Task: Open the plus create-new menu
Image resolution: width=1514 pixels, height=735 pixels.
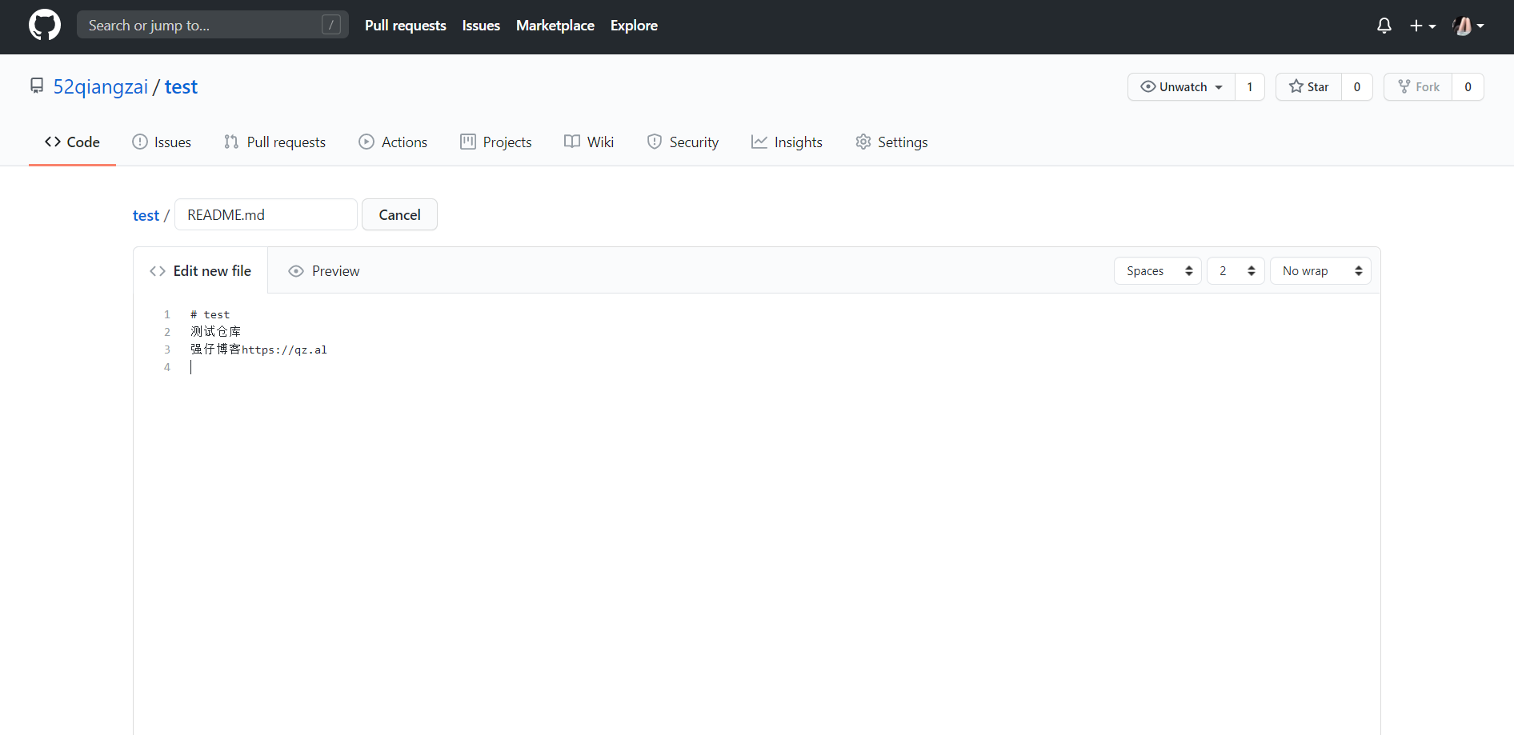Action: click(x=1422, y=26)
